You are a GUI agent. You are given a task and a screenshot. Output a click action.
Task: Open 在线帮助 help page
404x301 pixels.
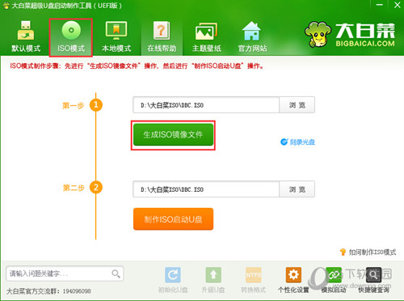[162, 37]
